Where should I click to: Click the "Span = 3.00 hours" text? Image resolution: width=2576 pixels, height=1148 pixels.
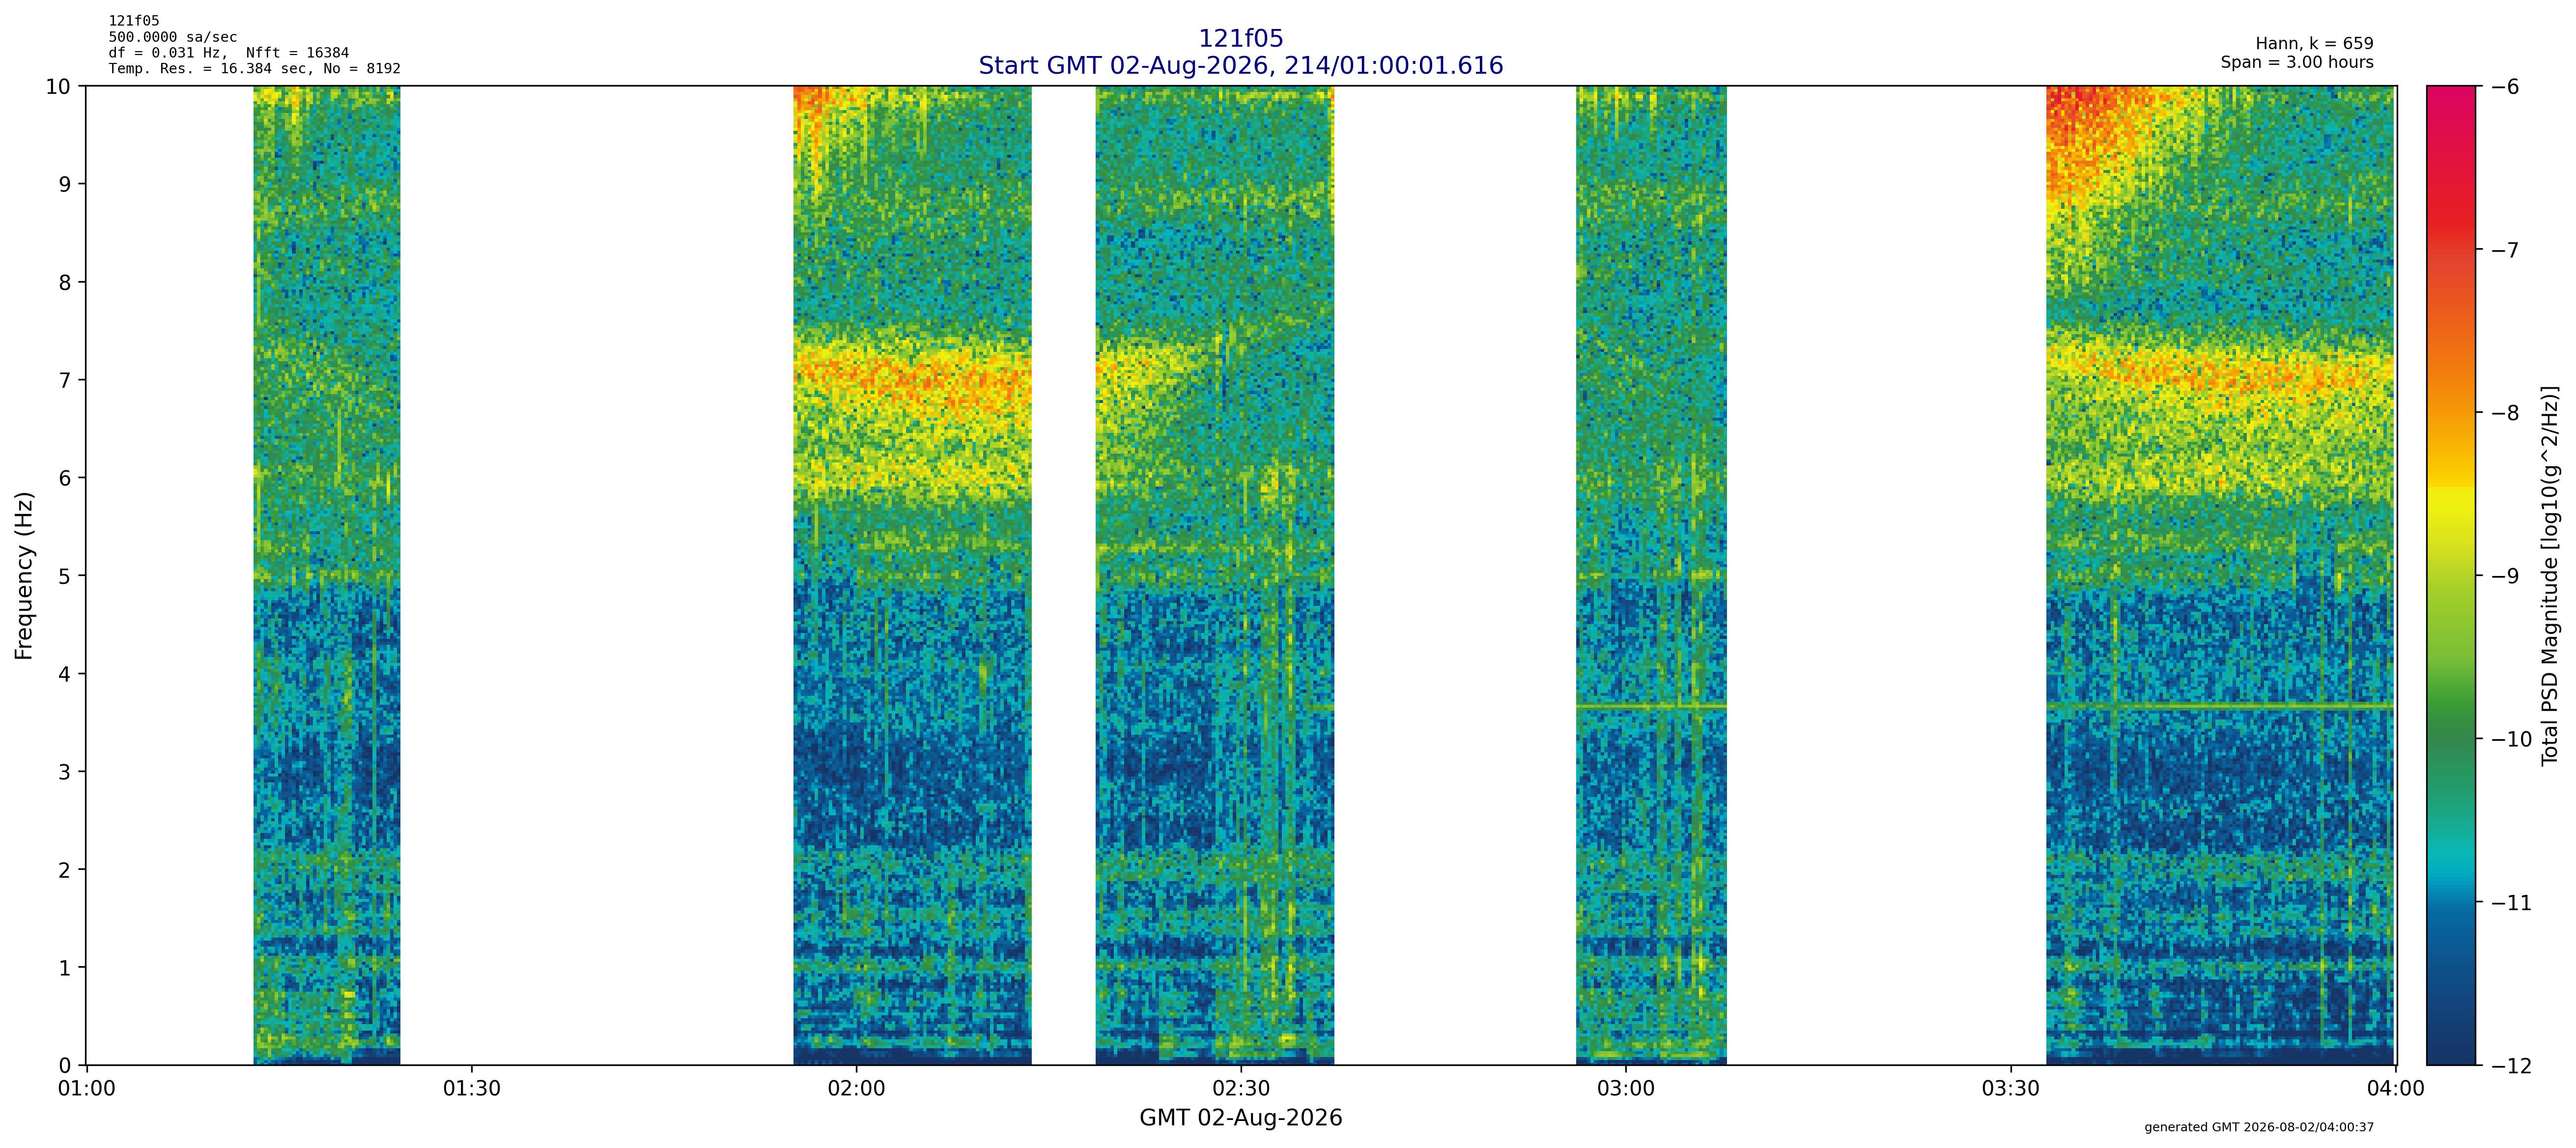[2297, 62]
